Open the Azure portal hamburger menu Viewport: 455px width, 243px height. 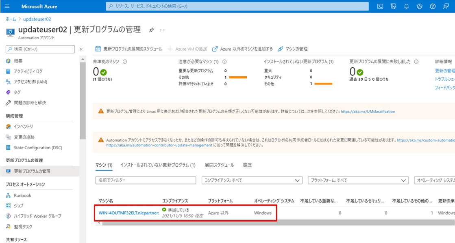pyautogui.click(x=7, y=6)
